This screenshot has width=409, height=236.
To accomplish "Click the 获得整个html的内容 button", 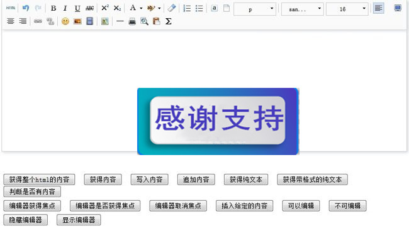I will [x=40, y=180].
